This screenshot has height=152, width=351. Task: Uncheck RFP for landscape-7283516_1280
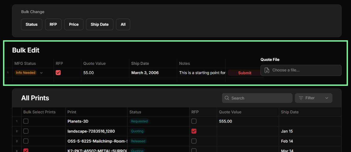(194, 131)
